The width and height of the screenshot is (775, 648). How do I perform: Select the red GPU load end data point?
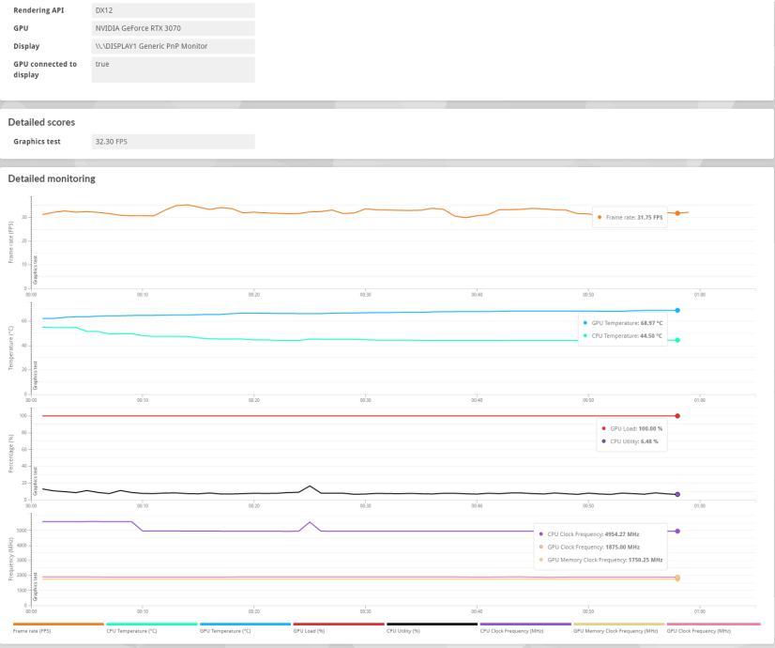pos(677,415)
